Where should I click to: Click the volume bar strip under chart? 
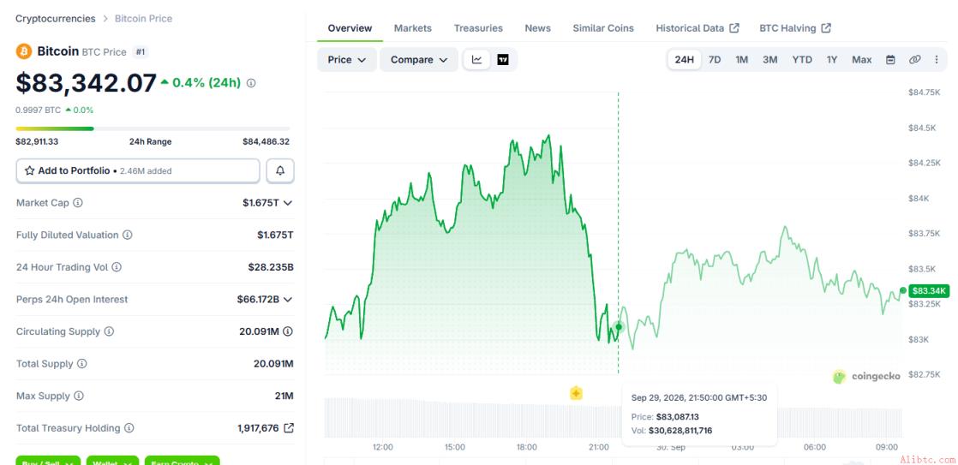[613, 417]
